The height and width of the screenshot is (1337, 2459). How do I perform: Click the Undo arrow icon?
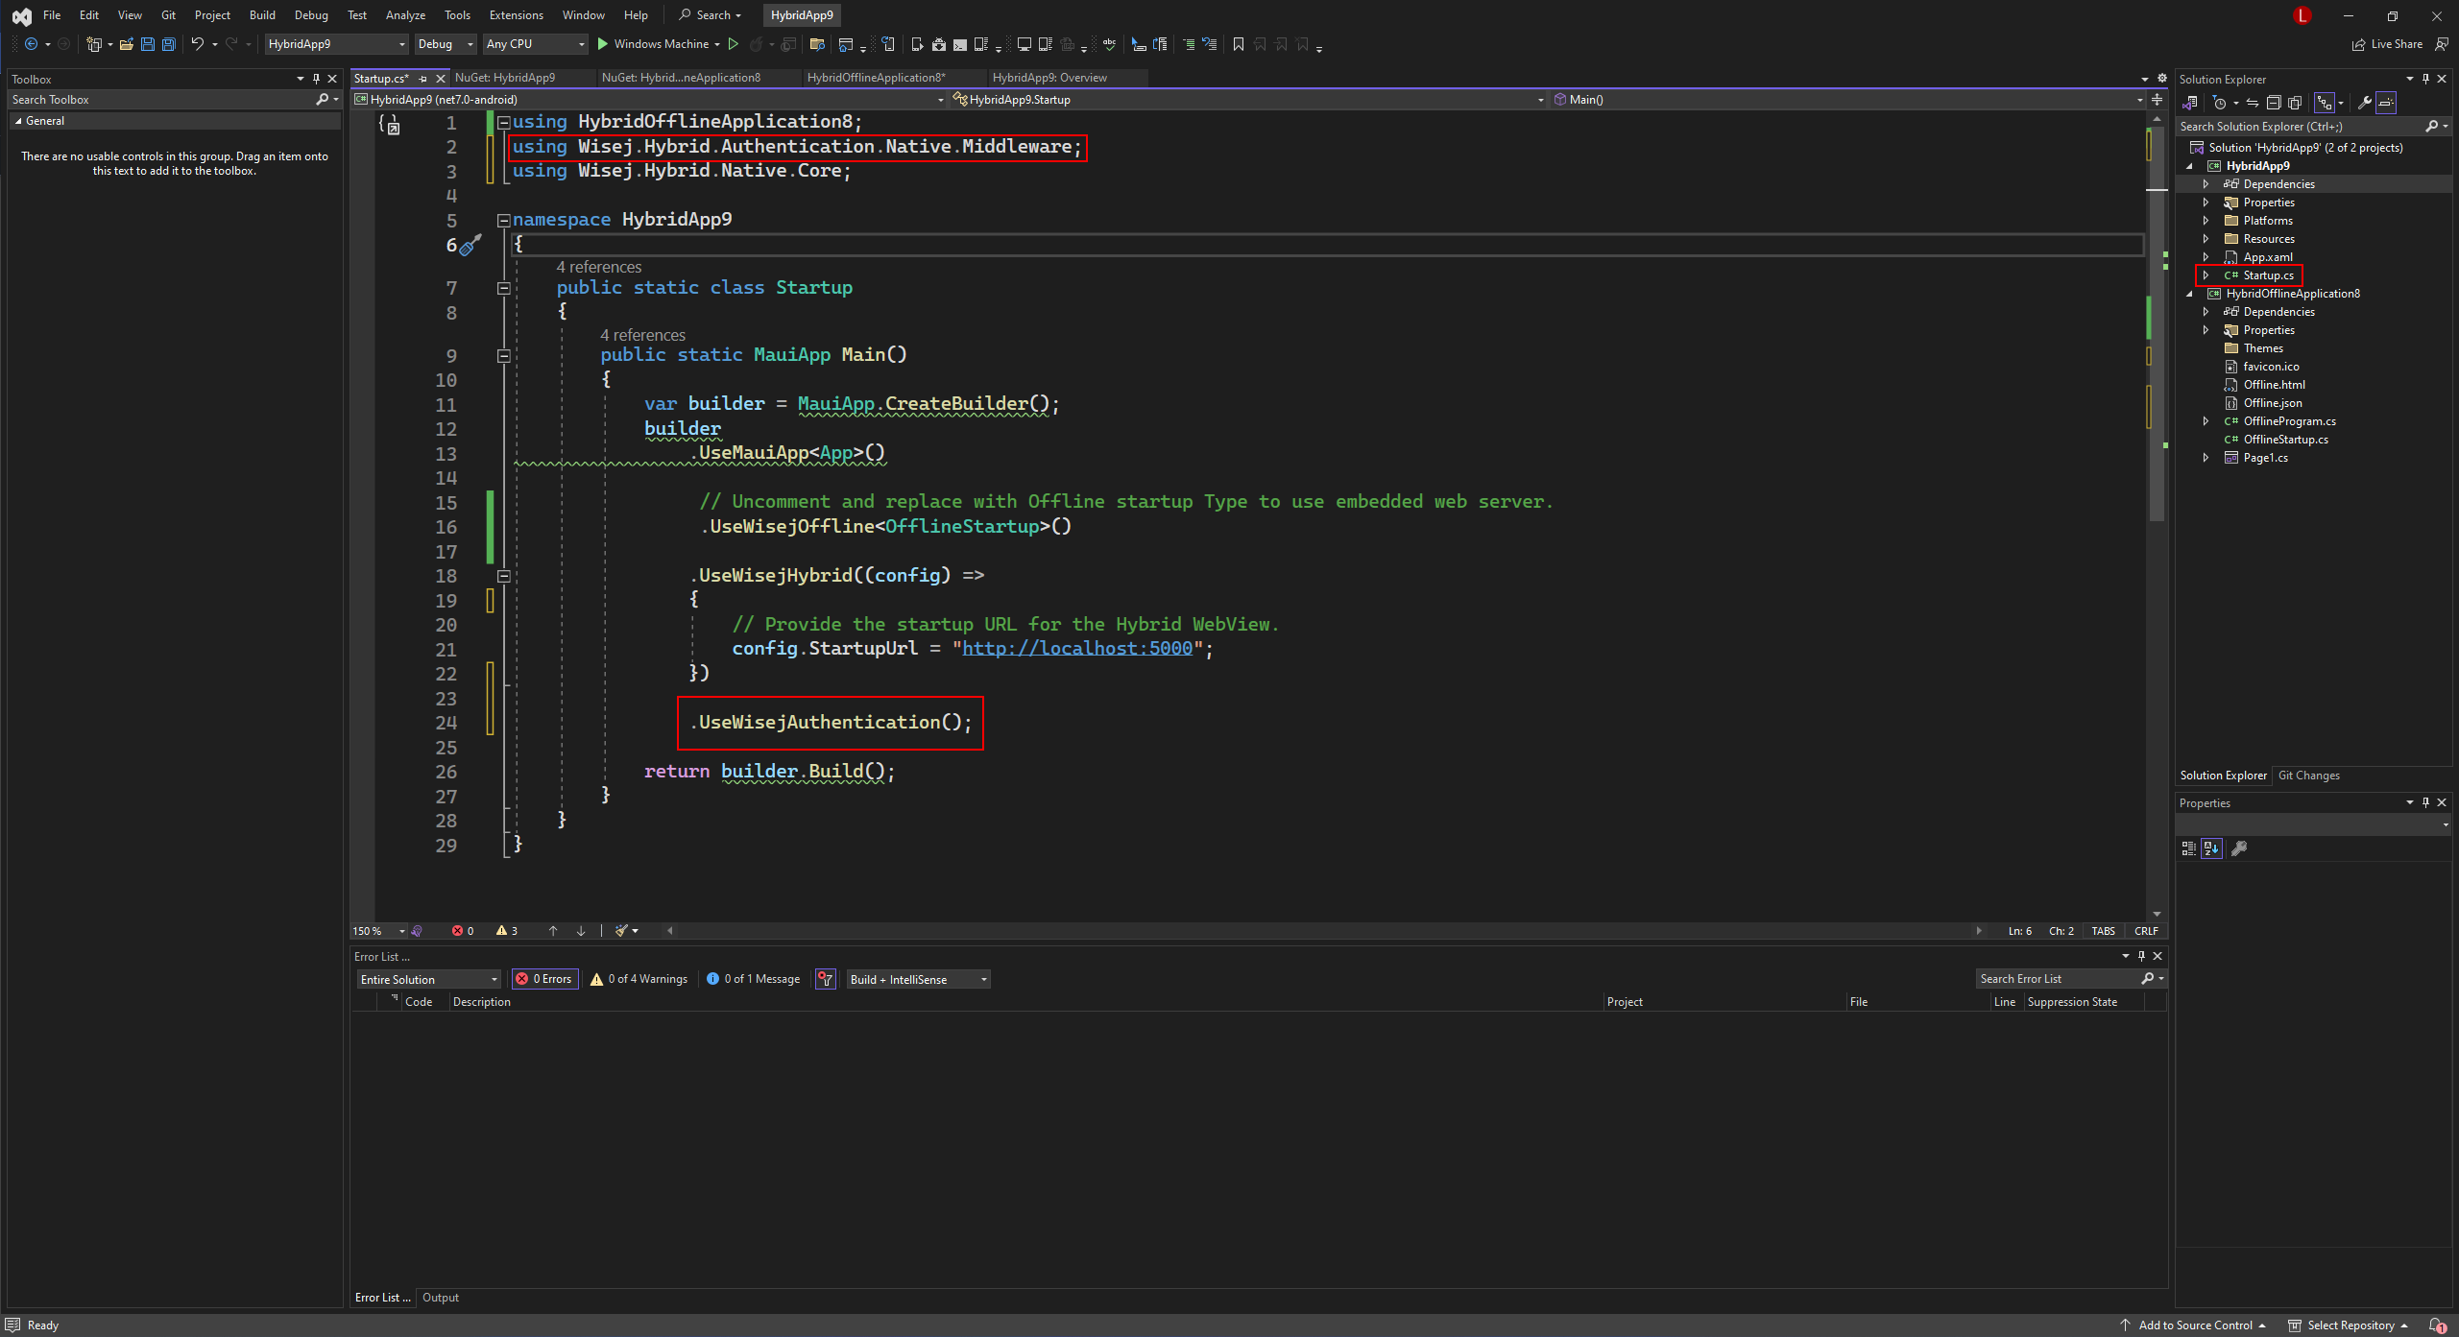click(197, 44)
